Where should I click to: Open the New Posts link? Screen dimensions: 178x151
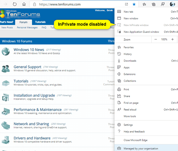click(7, 28)
